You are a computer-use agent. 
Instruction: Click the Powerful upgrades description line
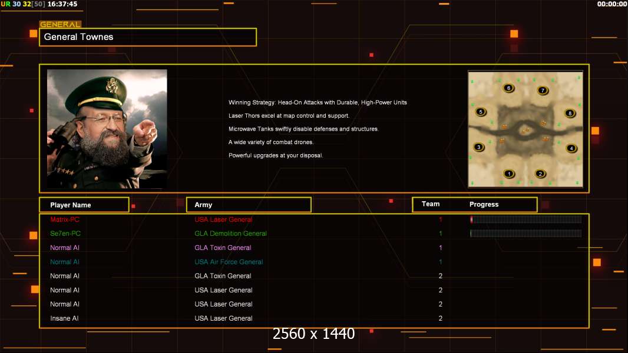point(276,155)
